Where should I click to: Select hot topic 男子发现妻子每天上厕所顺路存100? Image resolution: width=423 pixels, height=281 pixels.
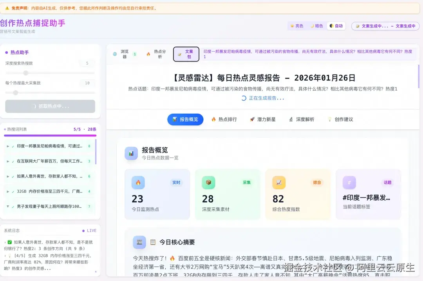49,207
